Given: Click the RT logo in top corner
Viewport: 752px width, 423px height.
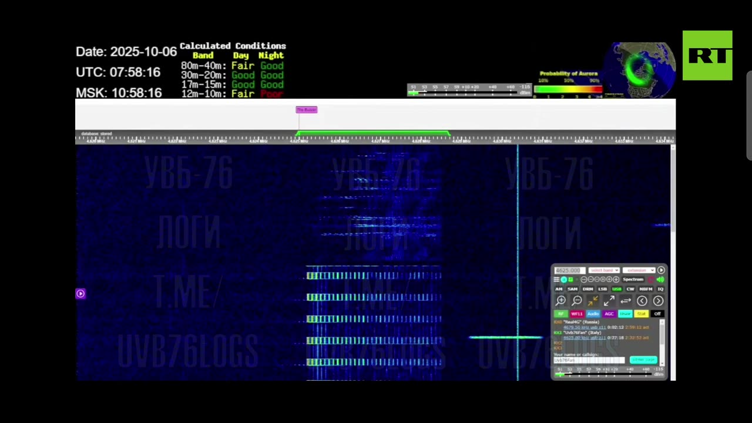Looking at the screenshot, I should pyautogui.click(x=707, y=55).
